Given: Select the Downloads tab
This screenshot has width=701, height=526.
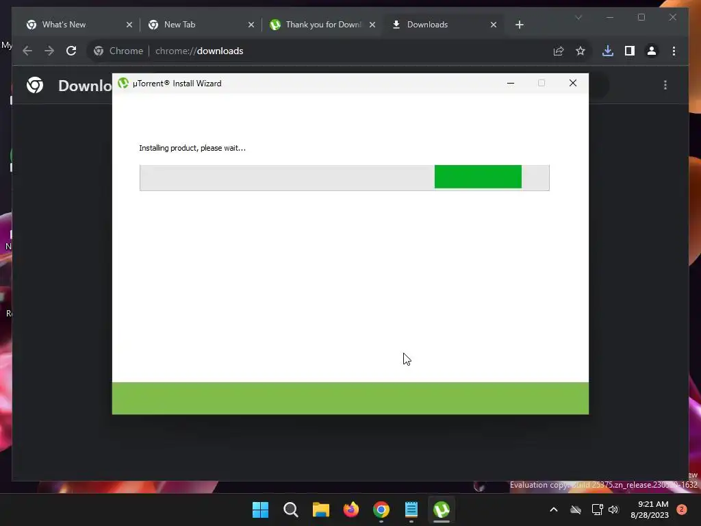Looking at the screenshot, I should click(x=444, y=25).
